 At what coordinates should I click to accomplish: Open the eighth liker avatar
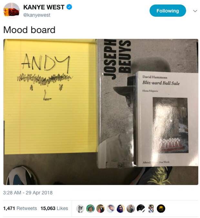click(x=151, y=209)
